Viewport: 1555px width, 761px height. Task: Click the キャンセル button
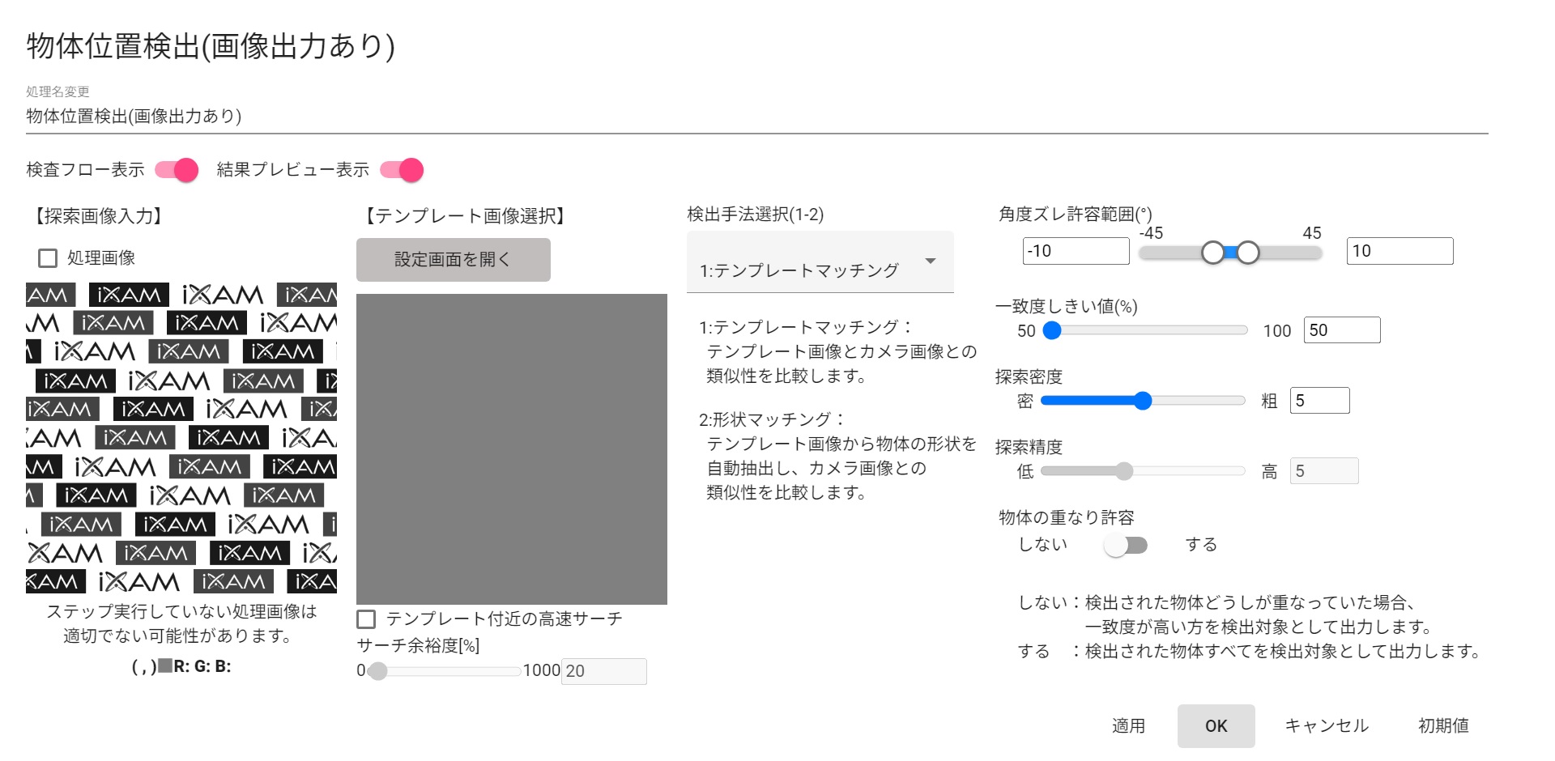1326,726
